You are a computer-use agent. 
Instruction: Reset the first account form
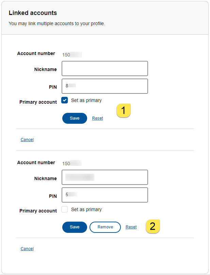[97, 118]
